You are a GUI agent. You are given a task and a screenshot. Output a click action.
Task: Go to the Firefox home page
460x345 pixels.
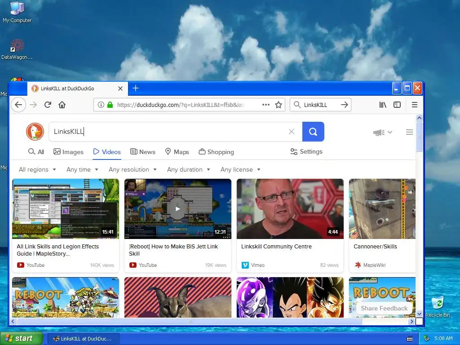click(62, 105)
